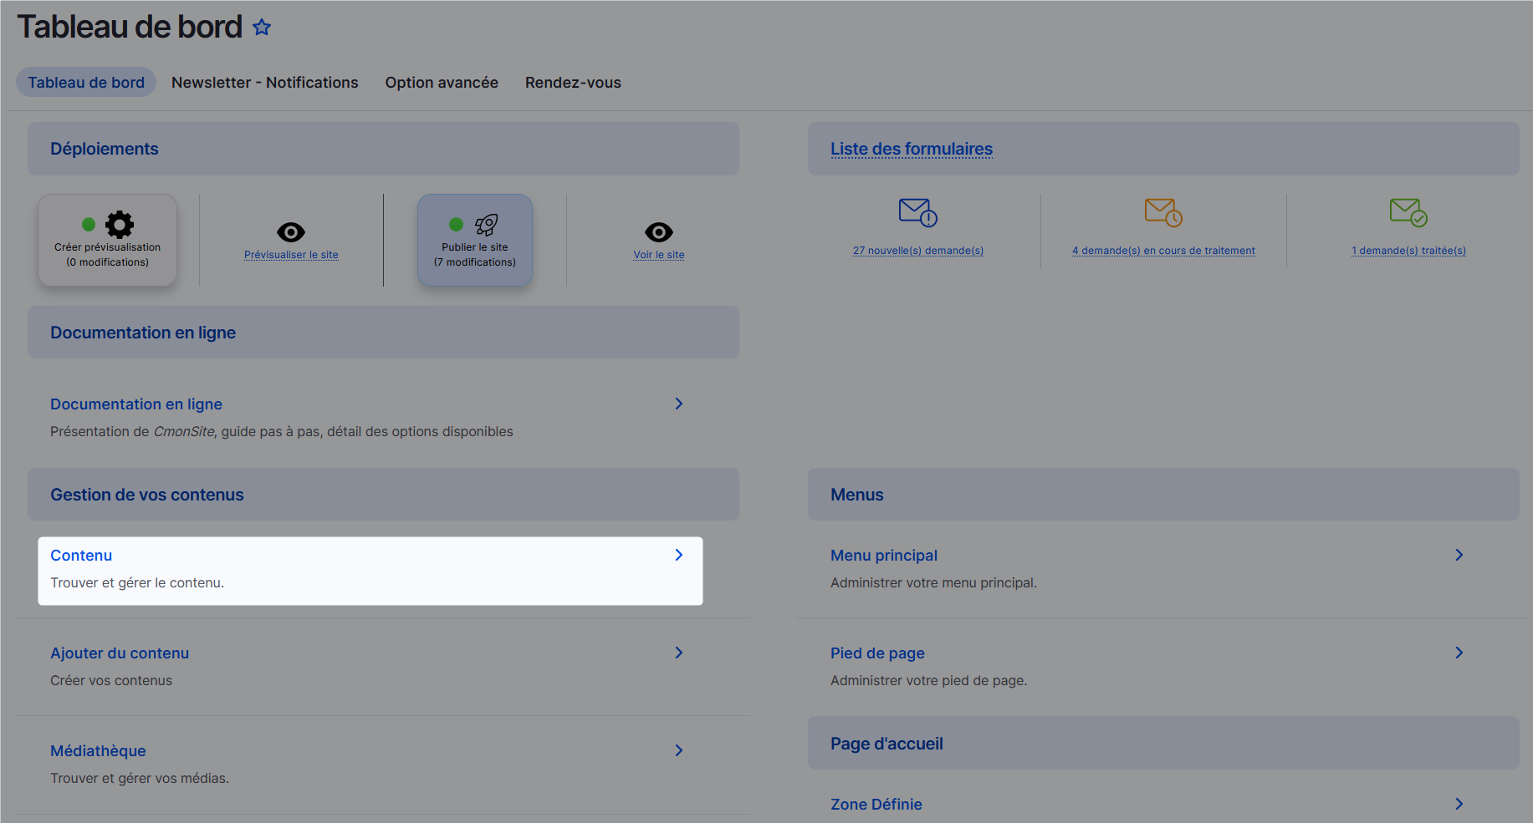
Task: Expand the Menu principal chevron
Action: [1459, 555]
